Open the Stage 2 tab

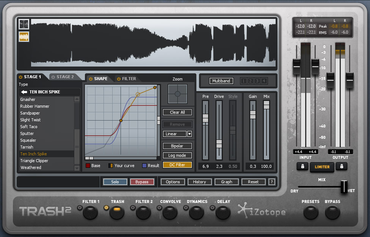[x=65, y=76]
